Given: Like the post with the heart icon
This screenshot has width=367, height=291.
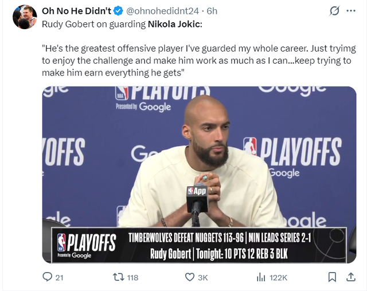Looking at the screenshot, I should (x=190, y=277).
